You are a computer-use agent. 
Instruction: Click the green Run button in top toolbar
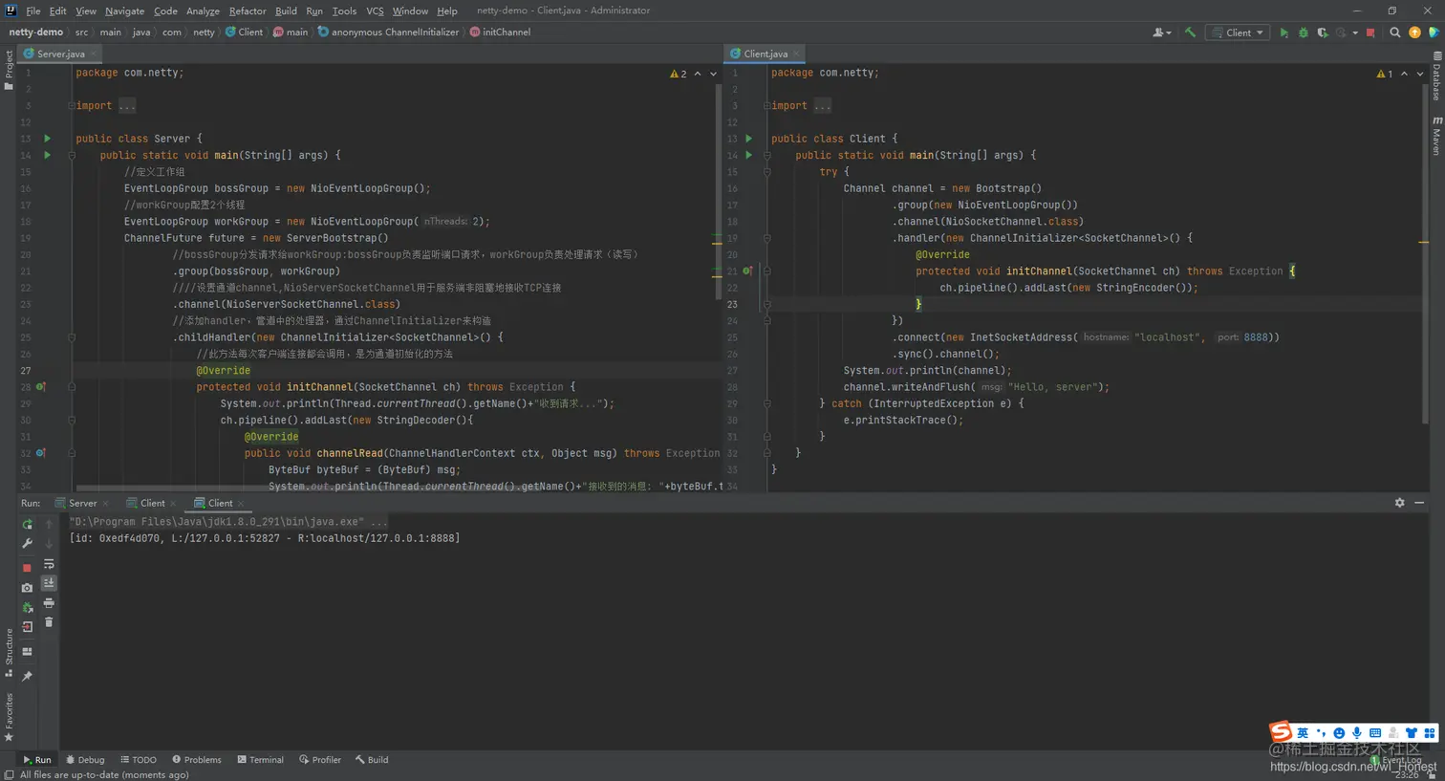tap(1283, 33)
